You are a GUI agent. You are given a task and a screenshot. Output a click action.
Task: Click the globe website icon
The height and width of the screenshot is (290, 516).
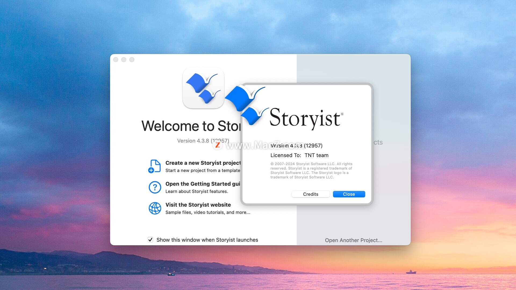tap(155, 208)
